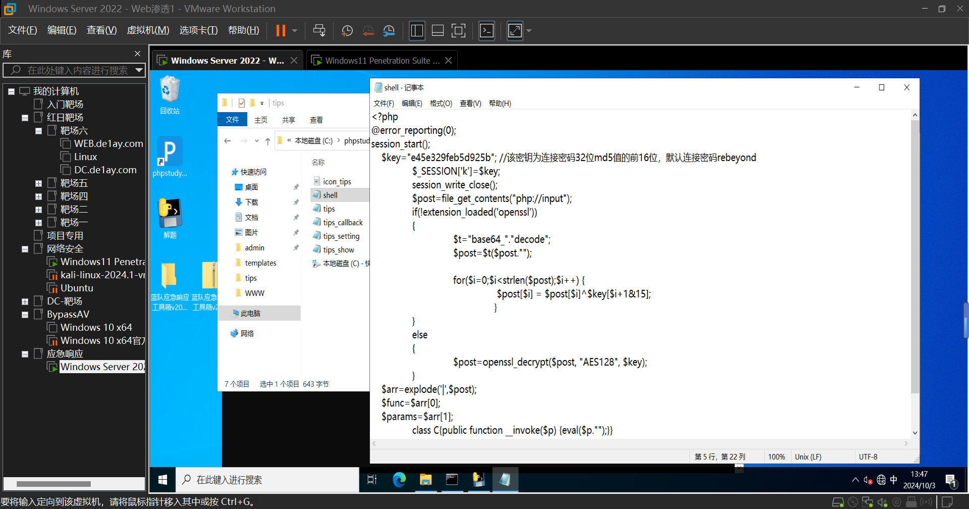The image size is (969, 509).
Task: Click the Explorer properties checkmark icon
Action: coord(242,103)
